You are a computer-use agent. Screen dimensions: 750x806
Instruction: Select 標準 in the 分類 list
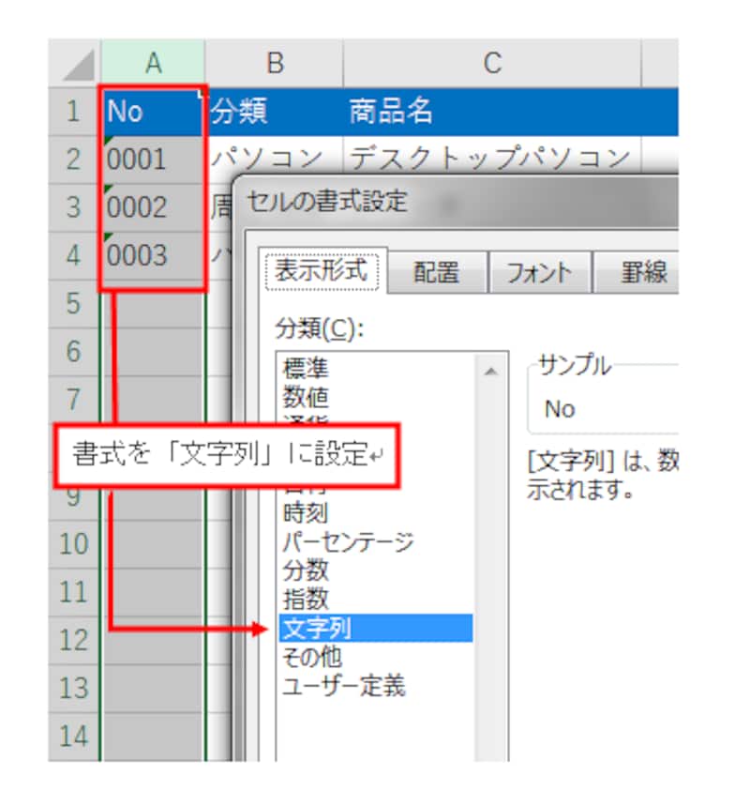[309, 369]
